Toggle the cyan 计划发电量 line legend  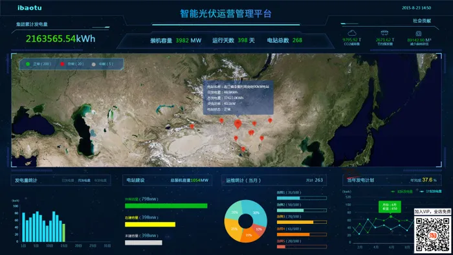point(430,192)
